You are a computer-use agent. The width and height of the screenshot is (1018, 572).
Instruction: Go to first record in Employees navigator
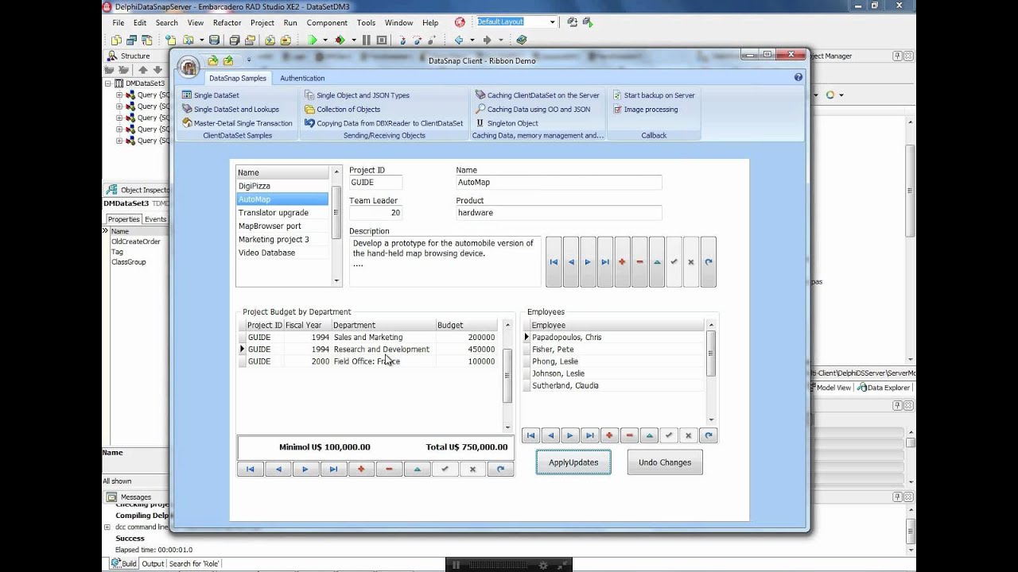click(x=530, y=435)
